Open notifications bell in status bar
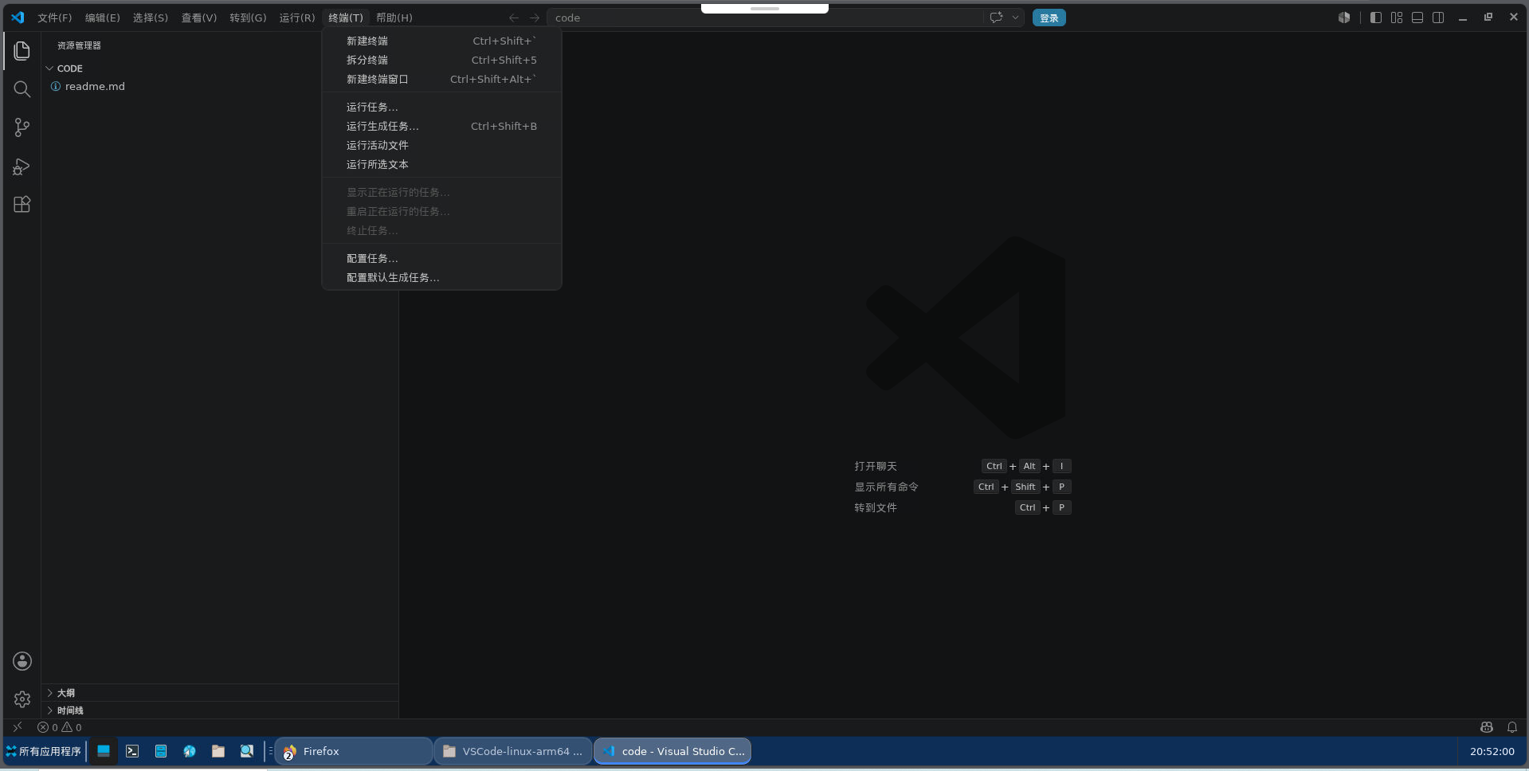The width and height of the screenshot is (1529, 771). (x=1512, y=727)
